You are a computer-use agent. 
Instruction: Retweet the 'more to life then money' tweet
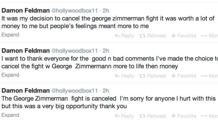pyautogui.click(x=153, y=76)
